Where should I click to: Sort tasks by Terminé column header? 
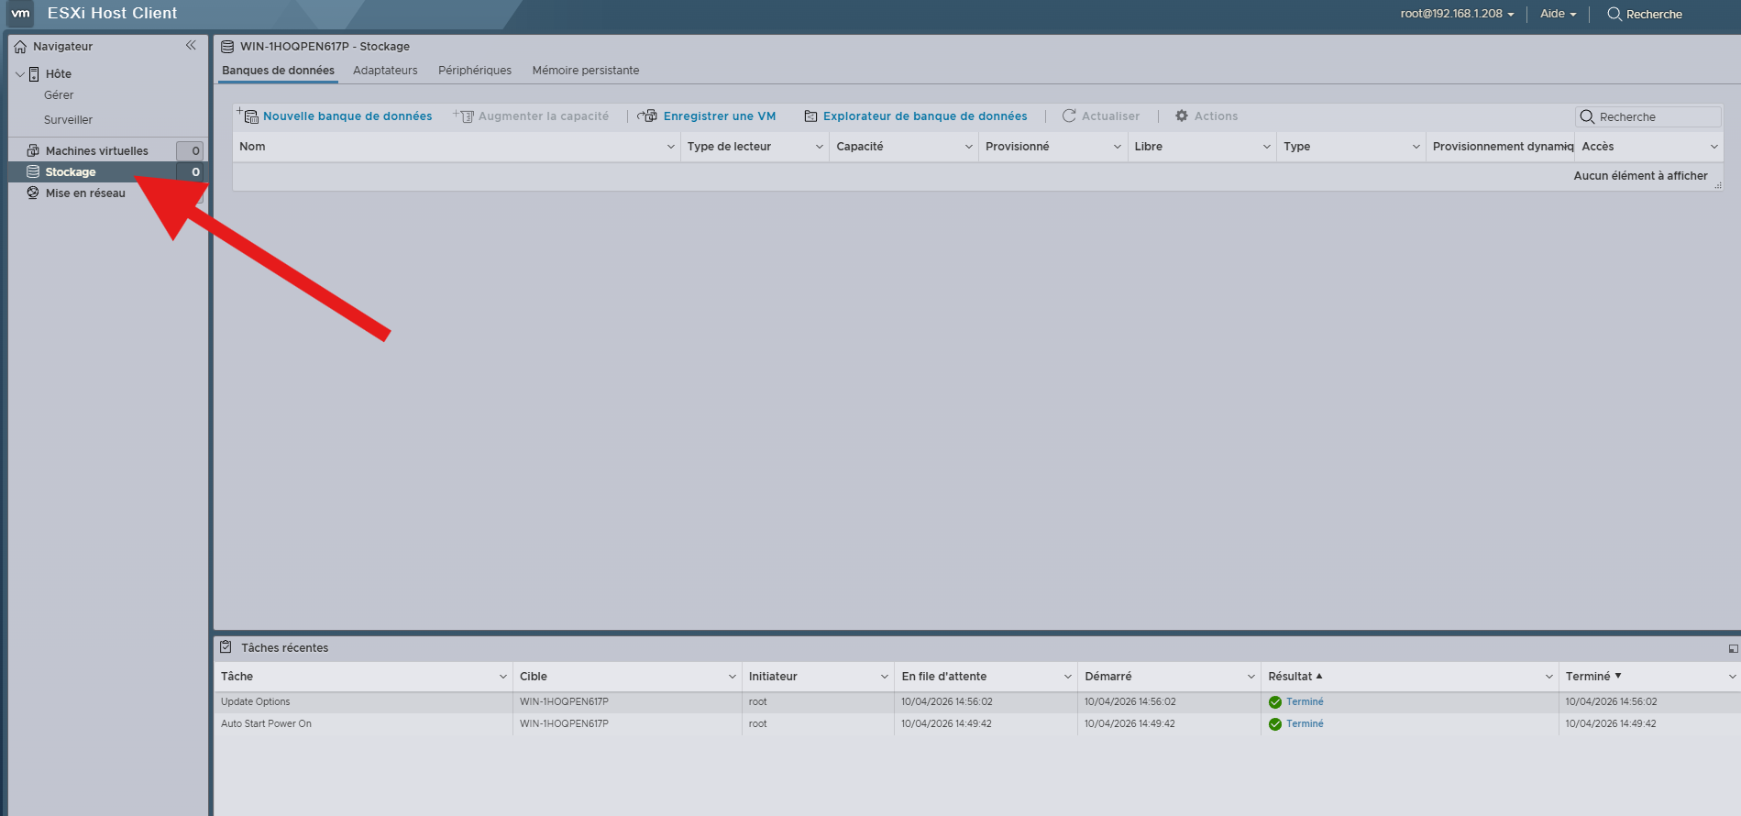coord(1588,677)
